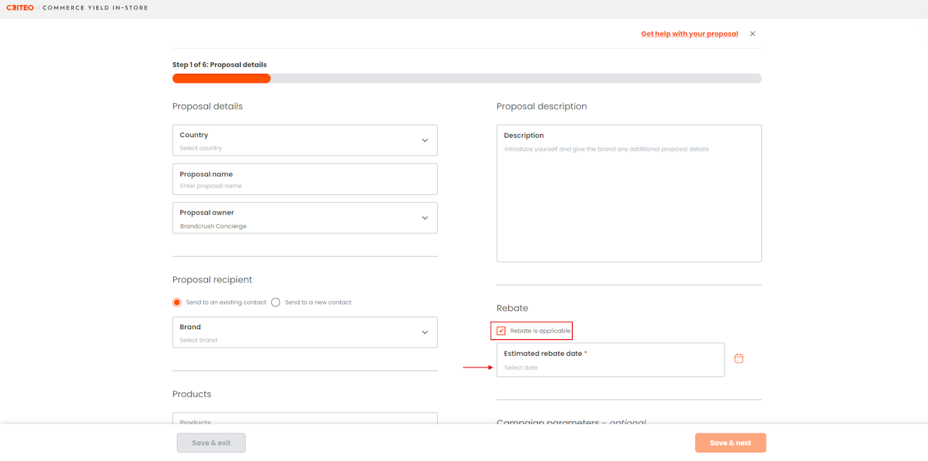The image size is (928, 461).
Task: Click into the Description text area
Action: tap(629, 196)
